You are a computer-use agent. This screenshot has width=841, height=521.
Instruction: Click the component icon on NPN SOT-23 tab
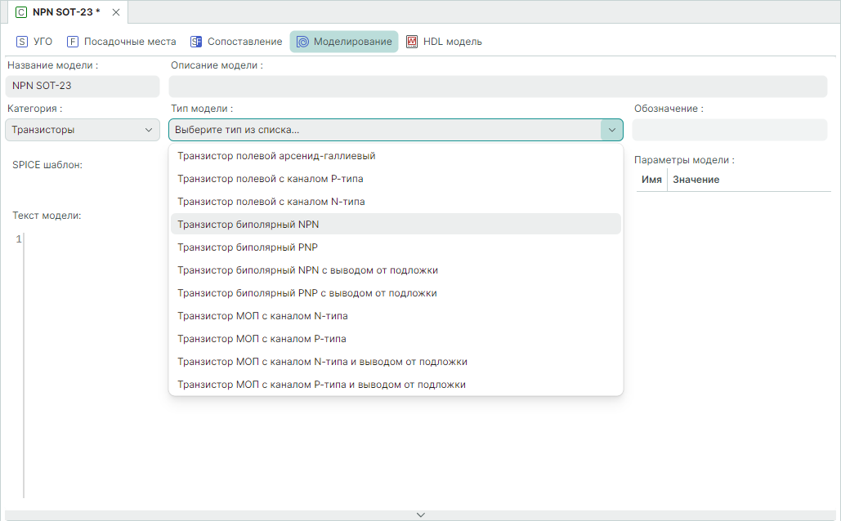(x=21, y=12)
